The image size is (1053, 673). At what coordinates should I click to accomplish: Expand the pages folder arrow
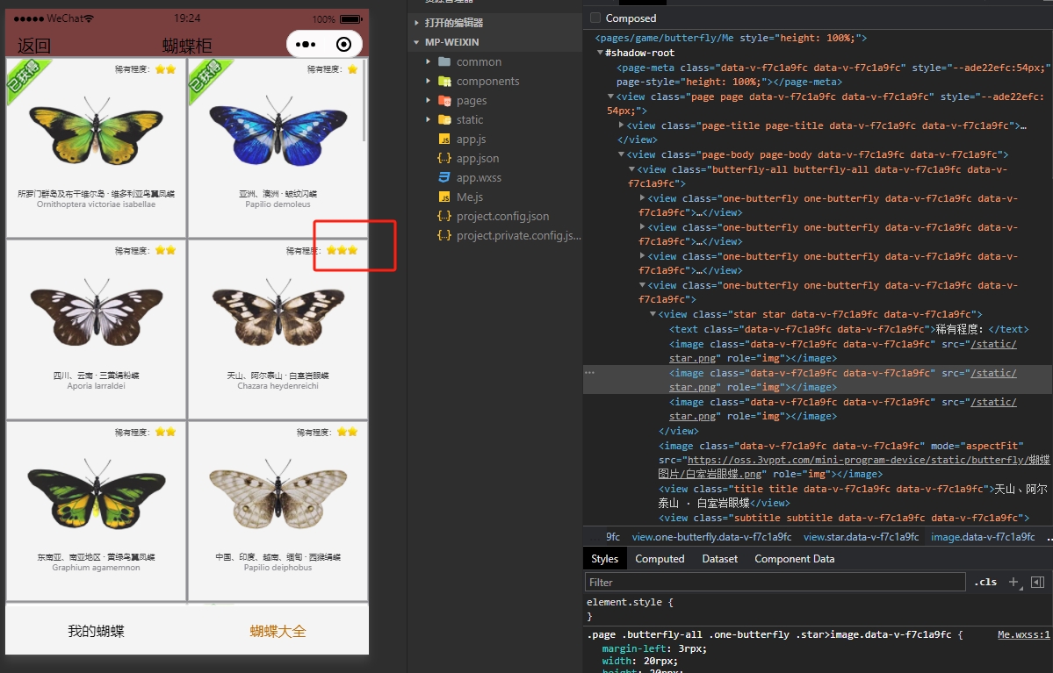428,101
